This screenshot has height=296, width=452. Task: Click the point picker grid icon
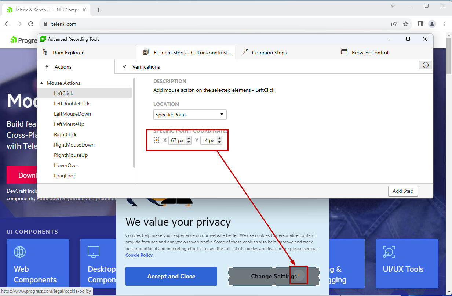[156, 140]
